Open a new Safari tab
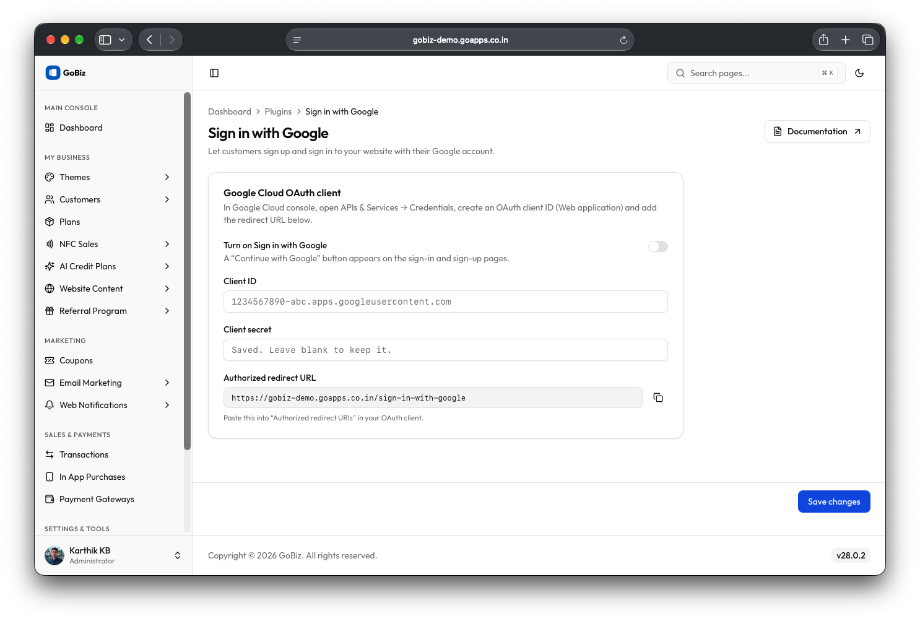This screenshot has height=621, width=920. click(x=846, y=40)
